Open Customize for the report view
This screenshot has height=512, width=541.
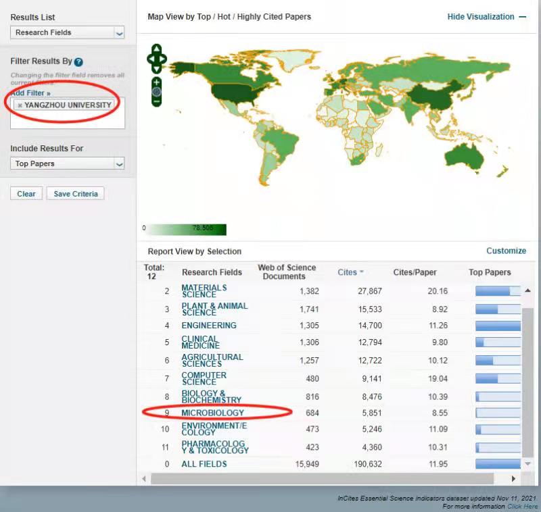click(506, 251)
